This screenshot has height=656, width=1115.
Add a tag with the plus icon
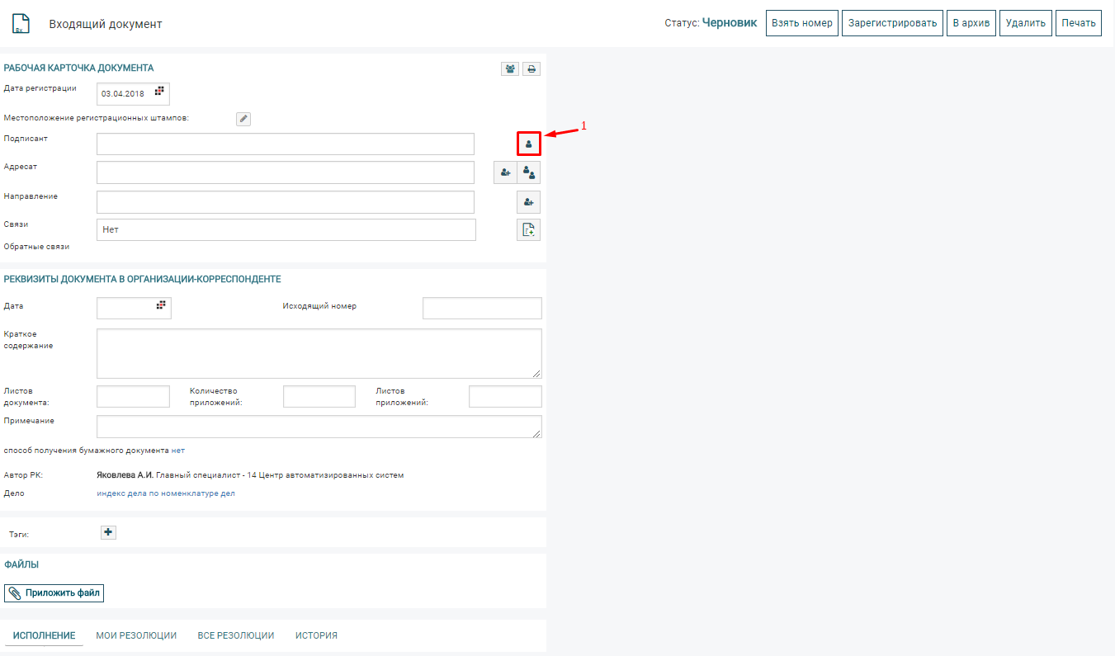(x=108, y=533)
